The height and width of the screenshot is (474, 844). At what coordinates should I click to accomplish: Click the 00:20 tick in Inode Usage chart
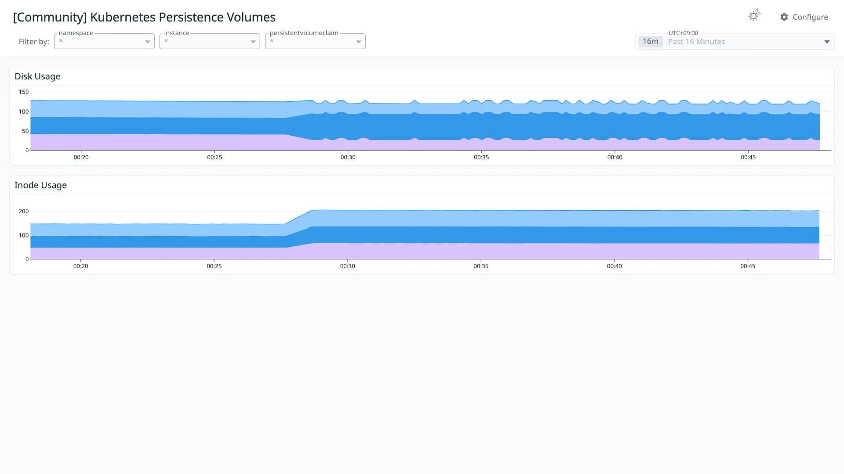[80, 266]
